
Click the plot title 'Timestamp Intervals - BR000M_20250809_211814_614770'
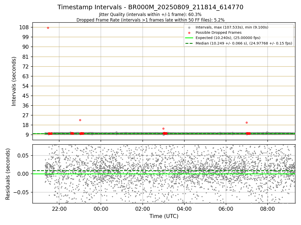click(150, 7)
